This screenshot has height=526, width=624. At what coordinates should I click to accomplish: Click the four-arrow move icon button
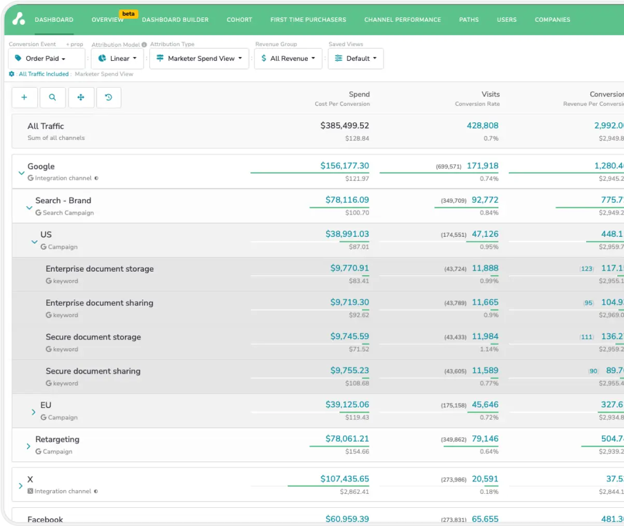(81, 97)
